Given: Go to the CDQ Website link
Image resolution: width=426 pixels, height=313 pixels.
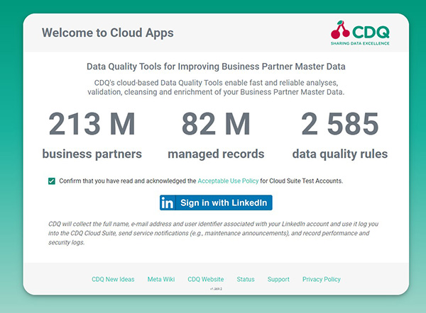Looking at the screenshot, I should point(206,280).
